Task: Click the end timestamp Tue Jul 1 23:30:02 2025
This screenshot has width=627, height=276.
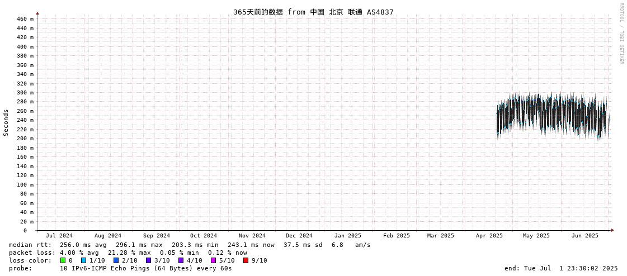Action: click(x=561, y=268)
